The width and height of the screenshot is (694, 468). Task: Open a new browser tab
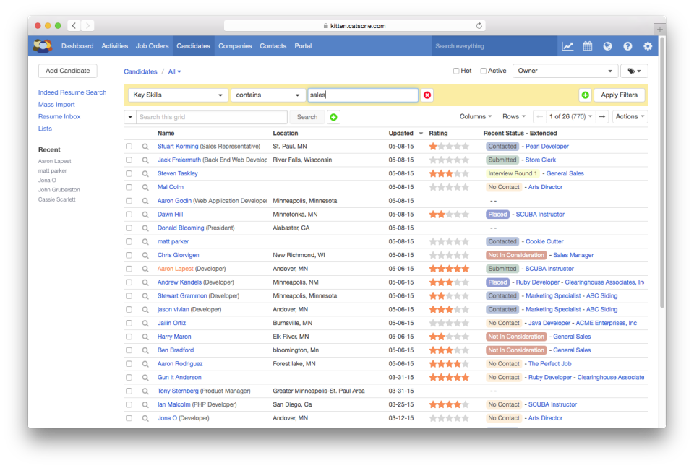[659, 29]
